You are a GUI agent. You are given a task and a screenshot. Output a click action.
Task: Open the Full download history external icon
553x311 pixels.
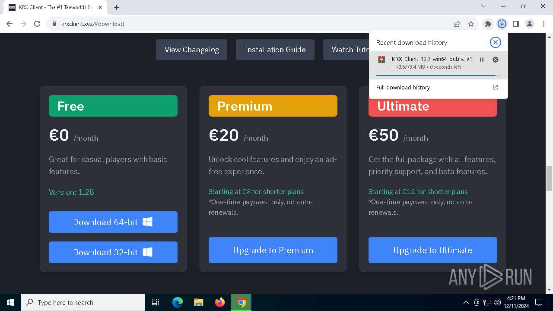[x=496, y=87]
